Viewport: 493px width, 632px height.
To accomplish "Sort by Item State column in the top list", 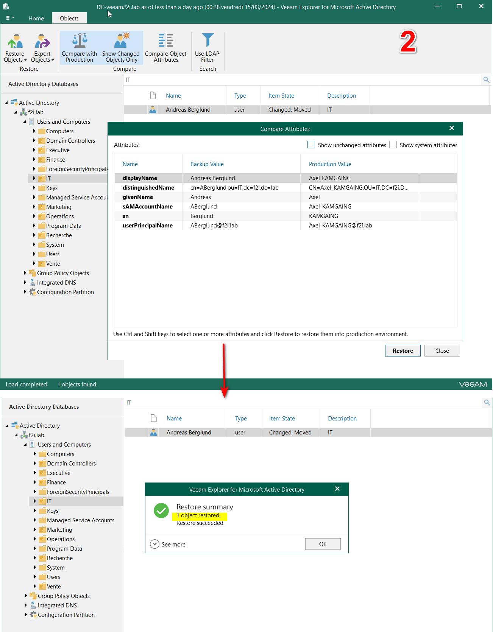I will point(281,96).
